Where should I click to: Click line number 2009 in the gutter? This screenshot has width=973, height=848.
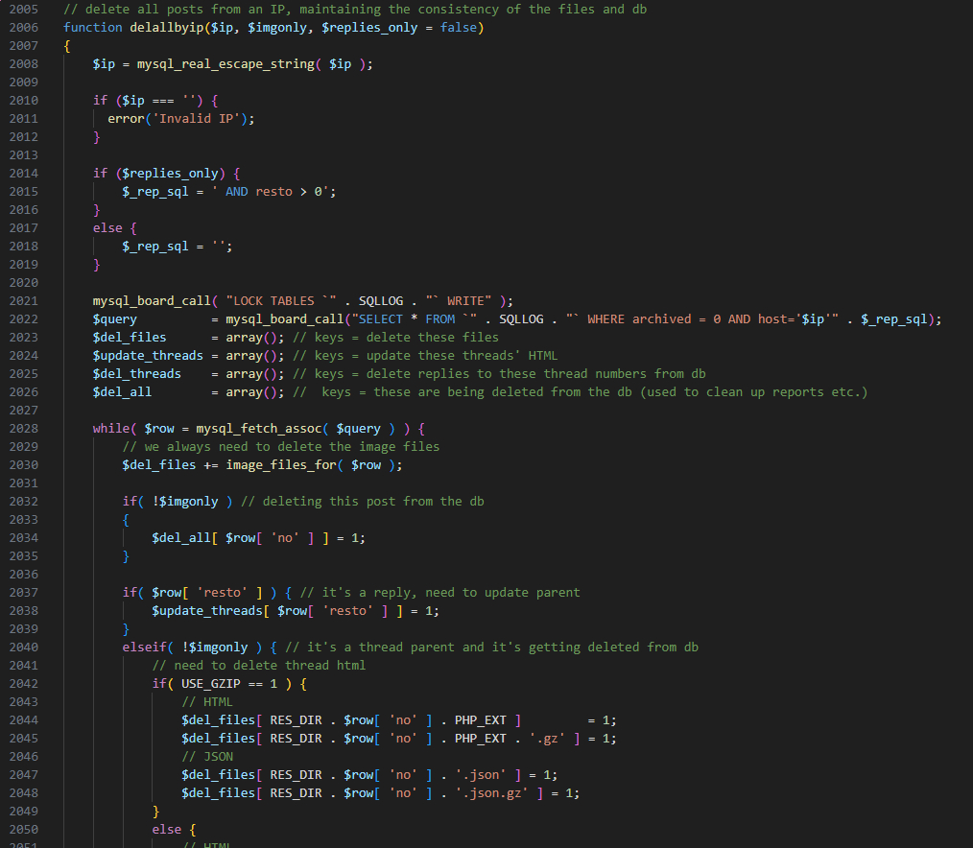24,82
